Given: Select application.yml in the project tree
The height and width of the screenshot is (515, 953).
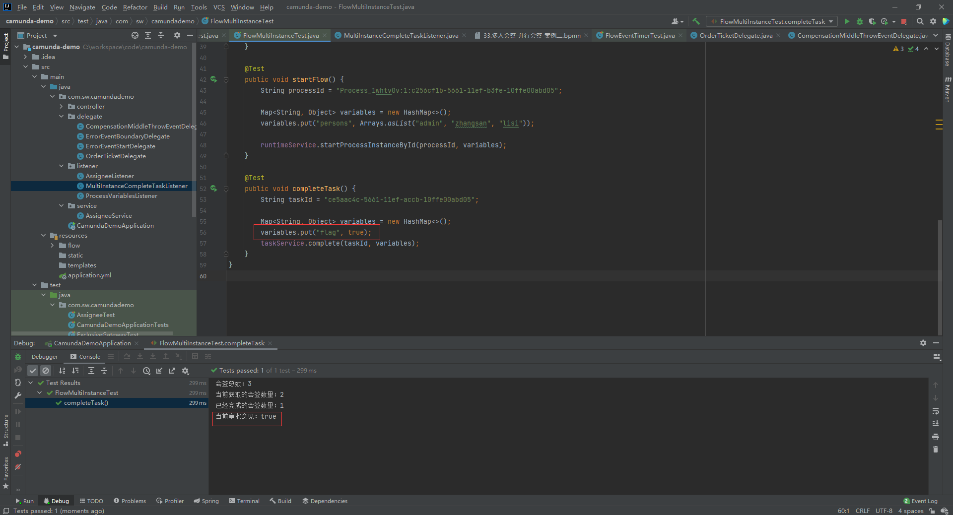Looking at the screenshot, I should tap(89, 275).
